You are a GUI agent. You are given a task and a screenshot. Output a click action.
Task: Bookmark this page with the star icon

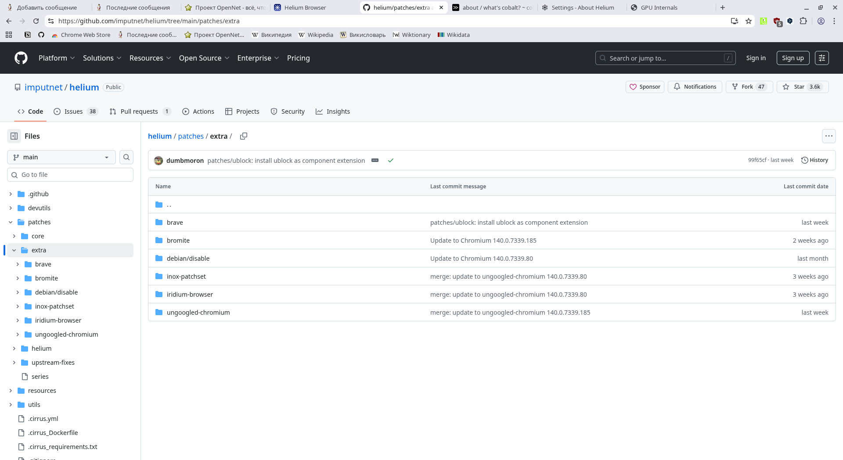click(749, 21)
